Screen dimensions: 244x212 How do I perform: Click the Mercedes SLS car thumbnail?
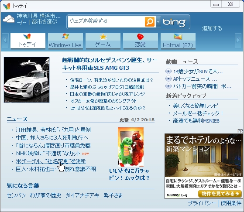27,80
